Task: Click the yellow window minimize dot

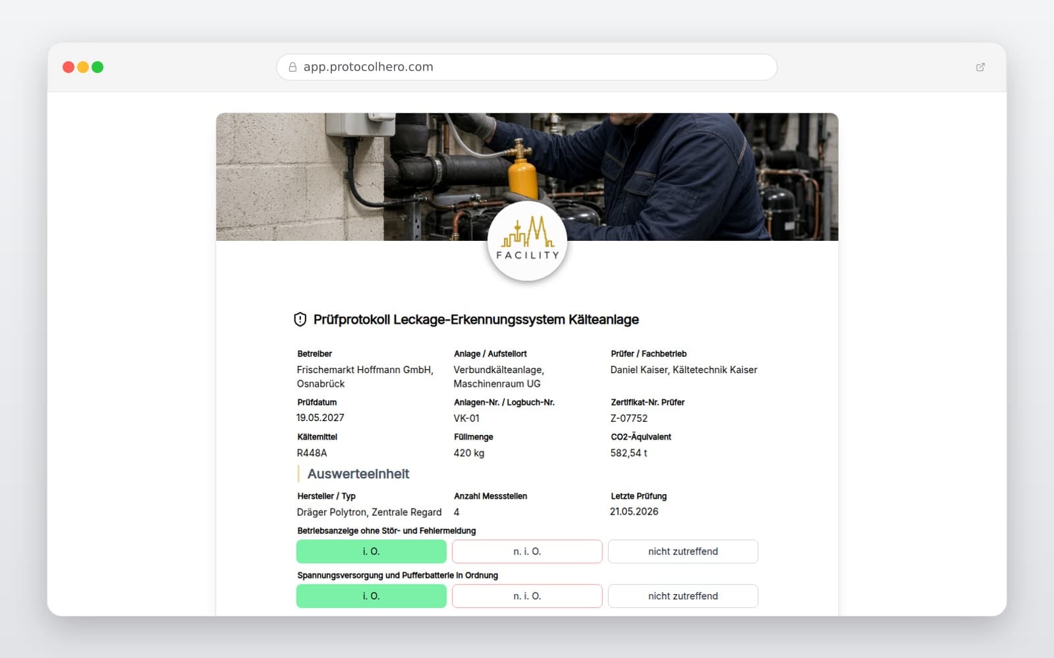Action: [83, 67]
